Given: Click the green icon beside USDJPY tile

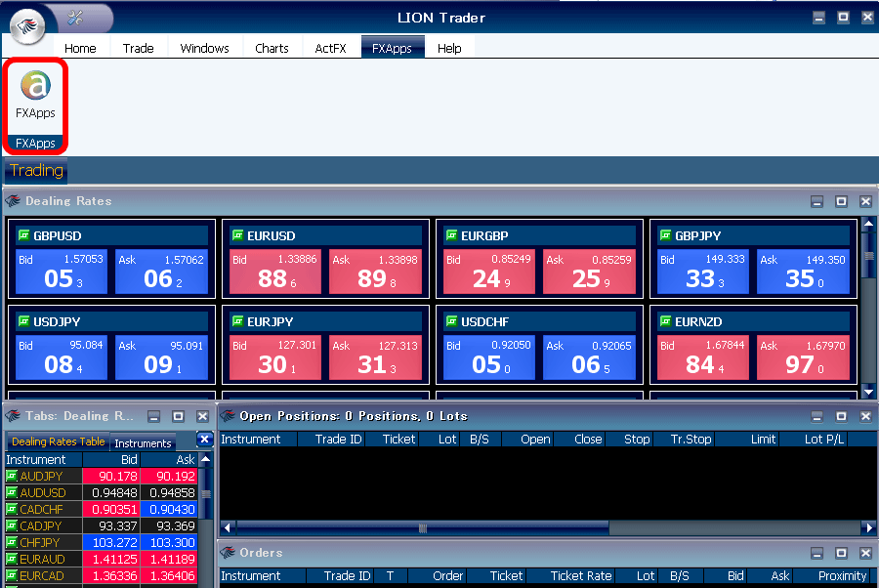Looking at the screenshot, I should 24,321.
